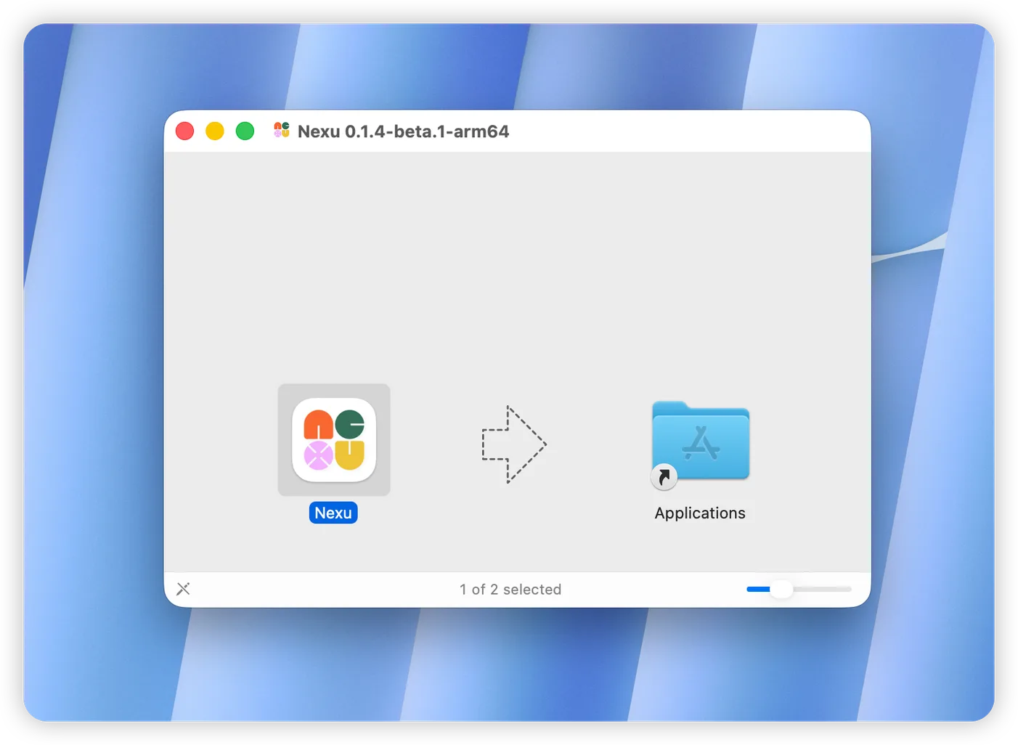Select the Nexu filename label
This screenshot has width=1018, height=745.
[x=333, y=513]
